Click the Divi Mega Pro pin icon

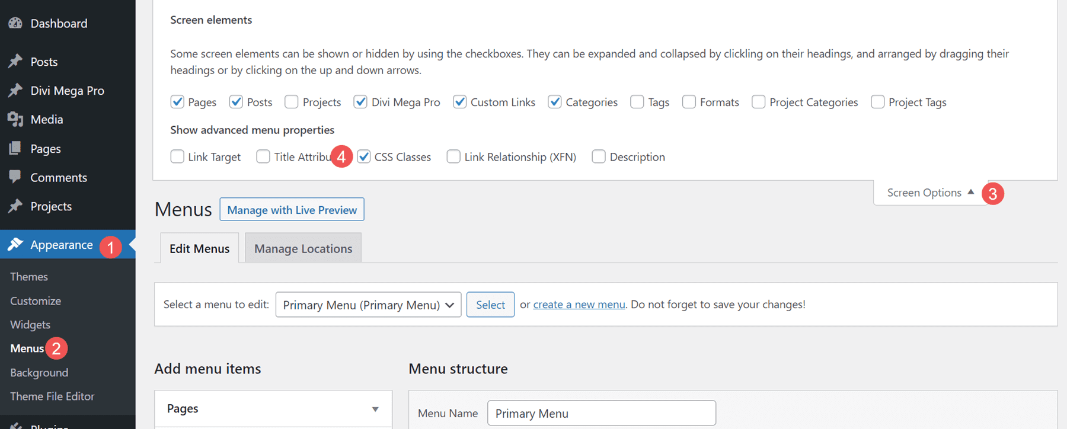[15, 90]
